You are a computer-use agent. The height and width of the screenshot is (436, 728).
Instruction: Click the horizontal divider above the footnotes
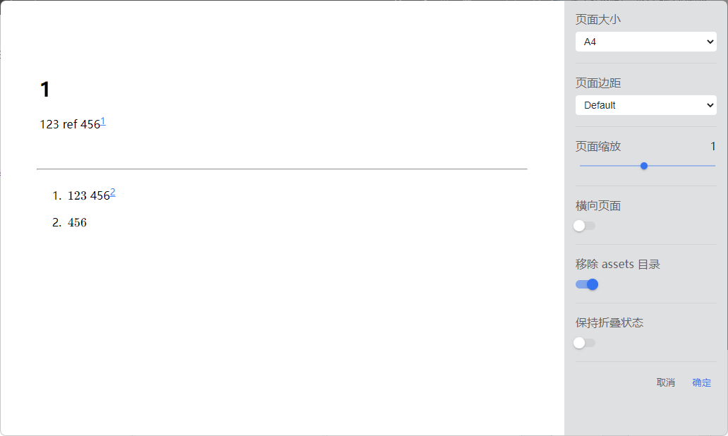tap(282, 169)
